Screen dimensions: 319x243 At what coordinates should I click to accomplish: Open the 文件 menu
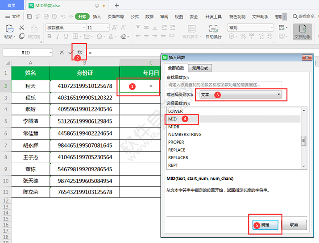click(13, 16)
